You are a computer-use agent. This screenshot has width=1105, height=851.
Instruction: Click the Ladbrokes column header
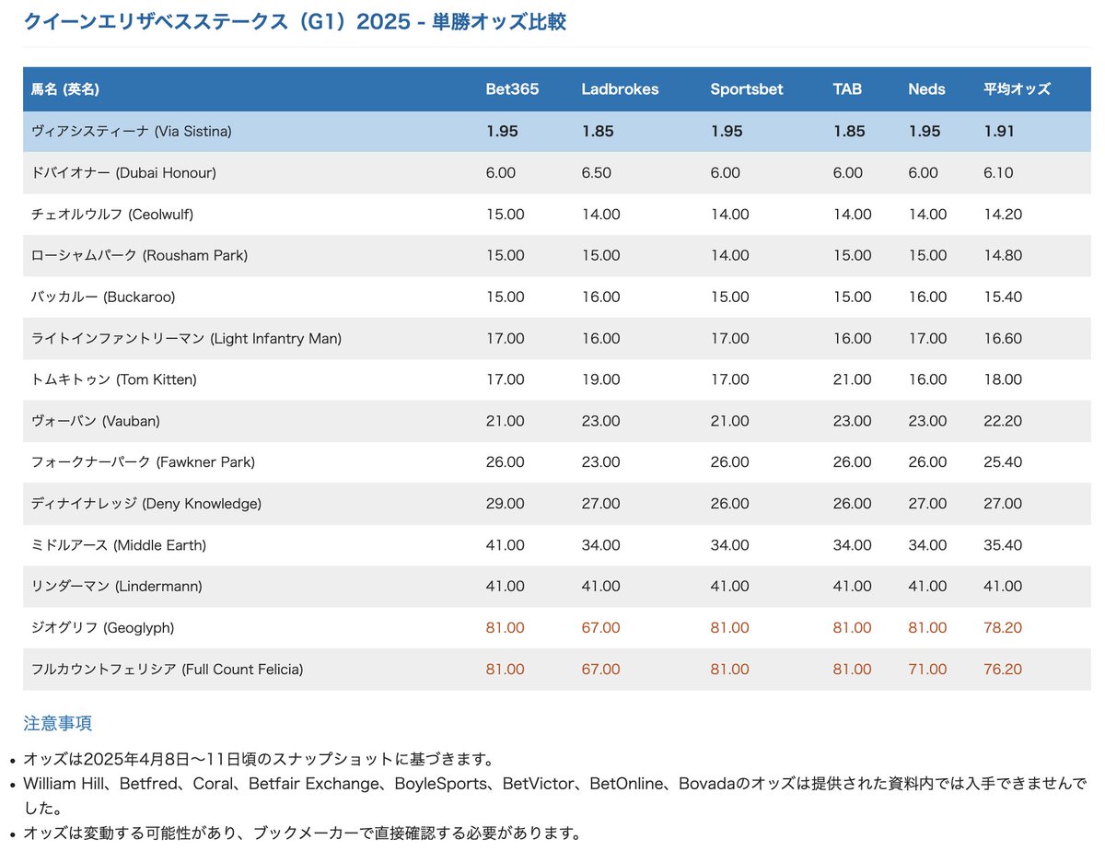pos(621,89)
